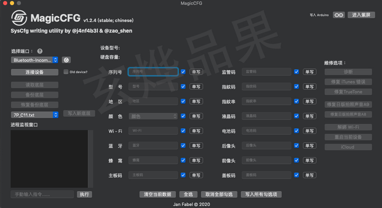Click the 进入紫屏 purple screen button
Screen dimensions: 382x208
[361, 15]
